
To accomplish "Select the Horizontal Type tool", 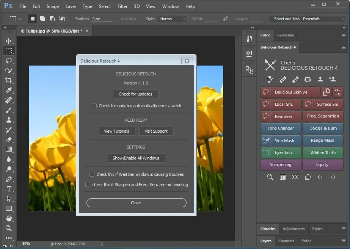I will point(9,189).
